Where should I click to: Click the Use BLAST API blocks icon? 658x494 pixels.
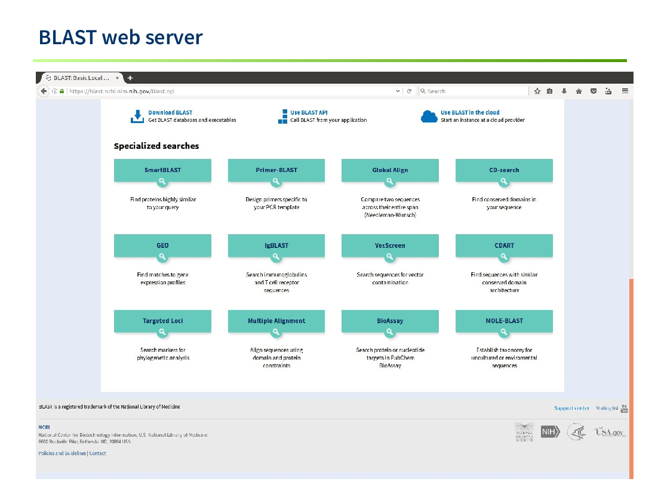pos(283,116)
